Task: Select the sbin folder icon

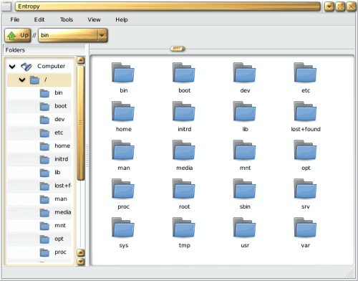Action: click(244, 189)
